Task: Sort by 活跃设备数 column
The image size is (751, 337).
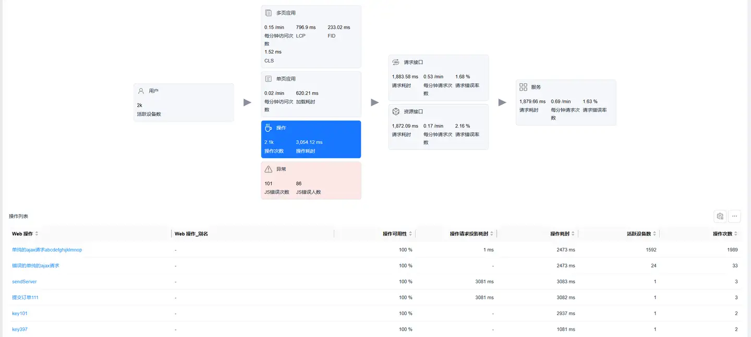Action: (x=655, y=234)
